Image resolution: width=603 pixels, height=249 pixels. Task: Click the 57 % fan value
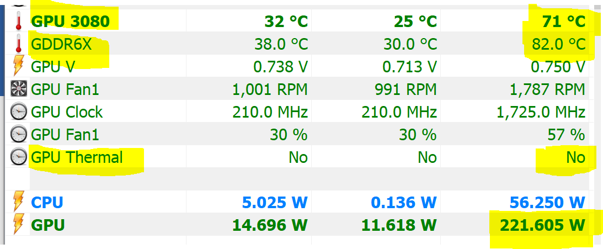click(x=566, y=135)
